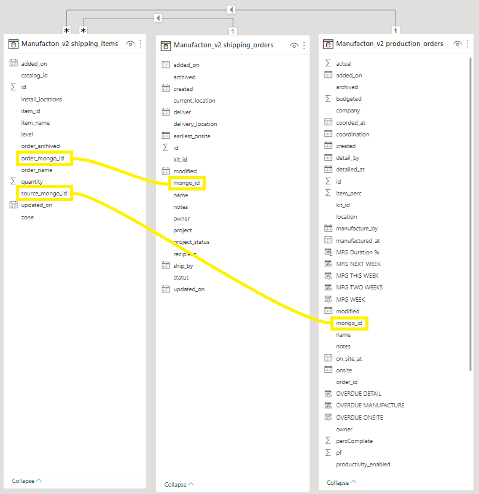The height and width of the screenshot is (494, 479).
Task: Select OVERDUE MANUFACTURE field in production_orders
Action: pos(370,406)
